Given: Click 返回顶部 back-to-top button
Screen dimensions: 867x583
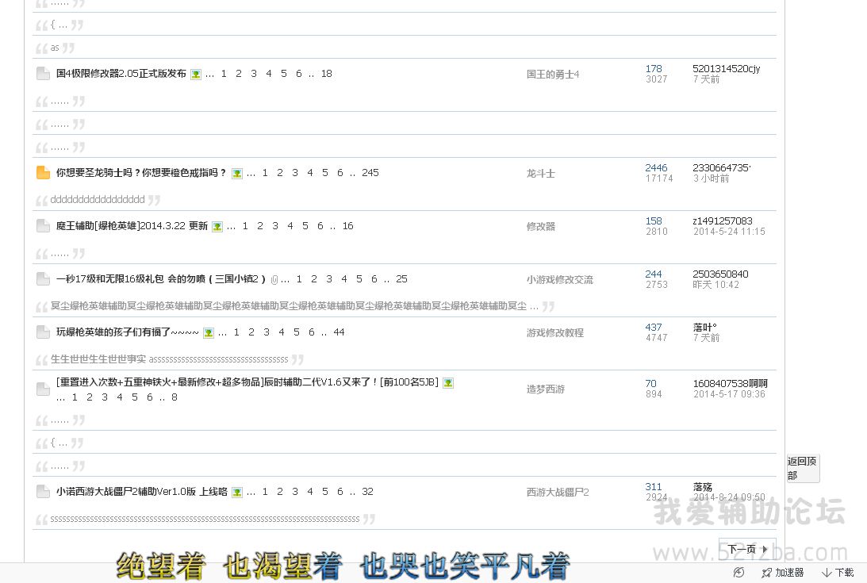Looking at the screenshot, I should click(x=803, y=468).
